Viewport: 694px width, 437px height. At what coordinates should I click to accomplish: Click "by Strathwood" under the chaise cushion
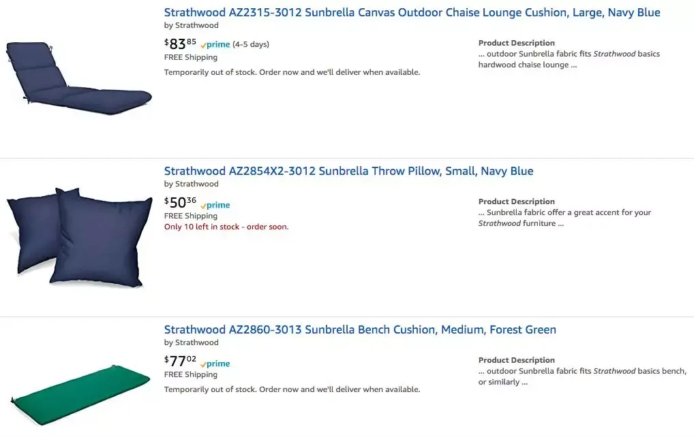(x=192, y=25)
